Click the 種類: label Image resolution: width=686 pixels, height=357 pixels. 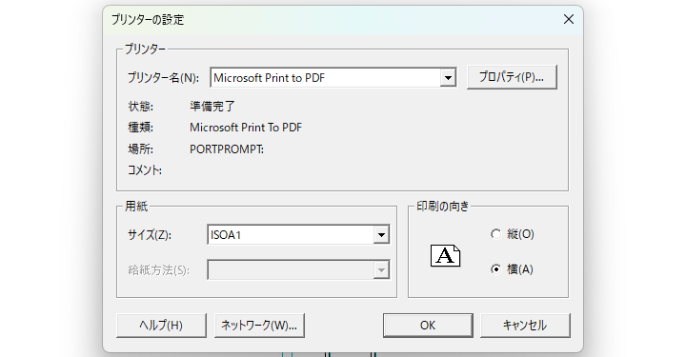point(140,128)
